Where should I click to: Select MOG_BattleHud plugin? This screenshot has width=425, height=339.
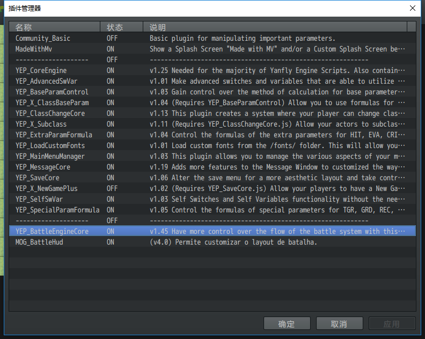click(x=212, y=242)
